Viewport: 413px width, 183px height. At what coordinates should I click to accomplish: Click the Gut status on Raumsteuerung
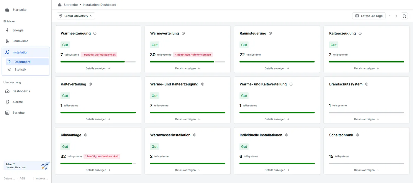(x=244, y=45)
